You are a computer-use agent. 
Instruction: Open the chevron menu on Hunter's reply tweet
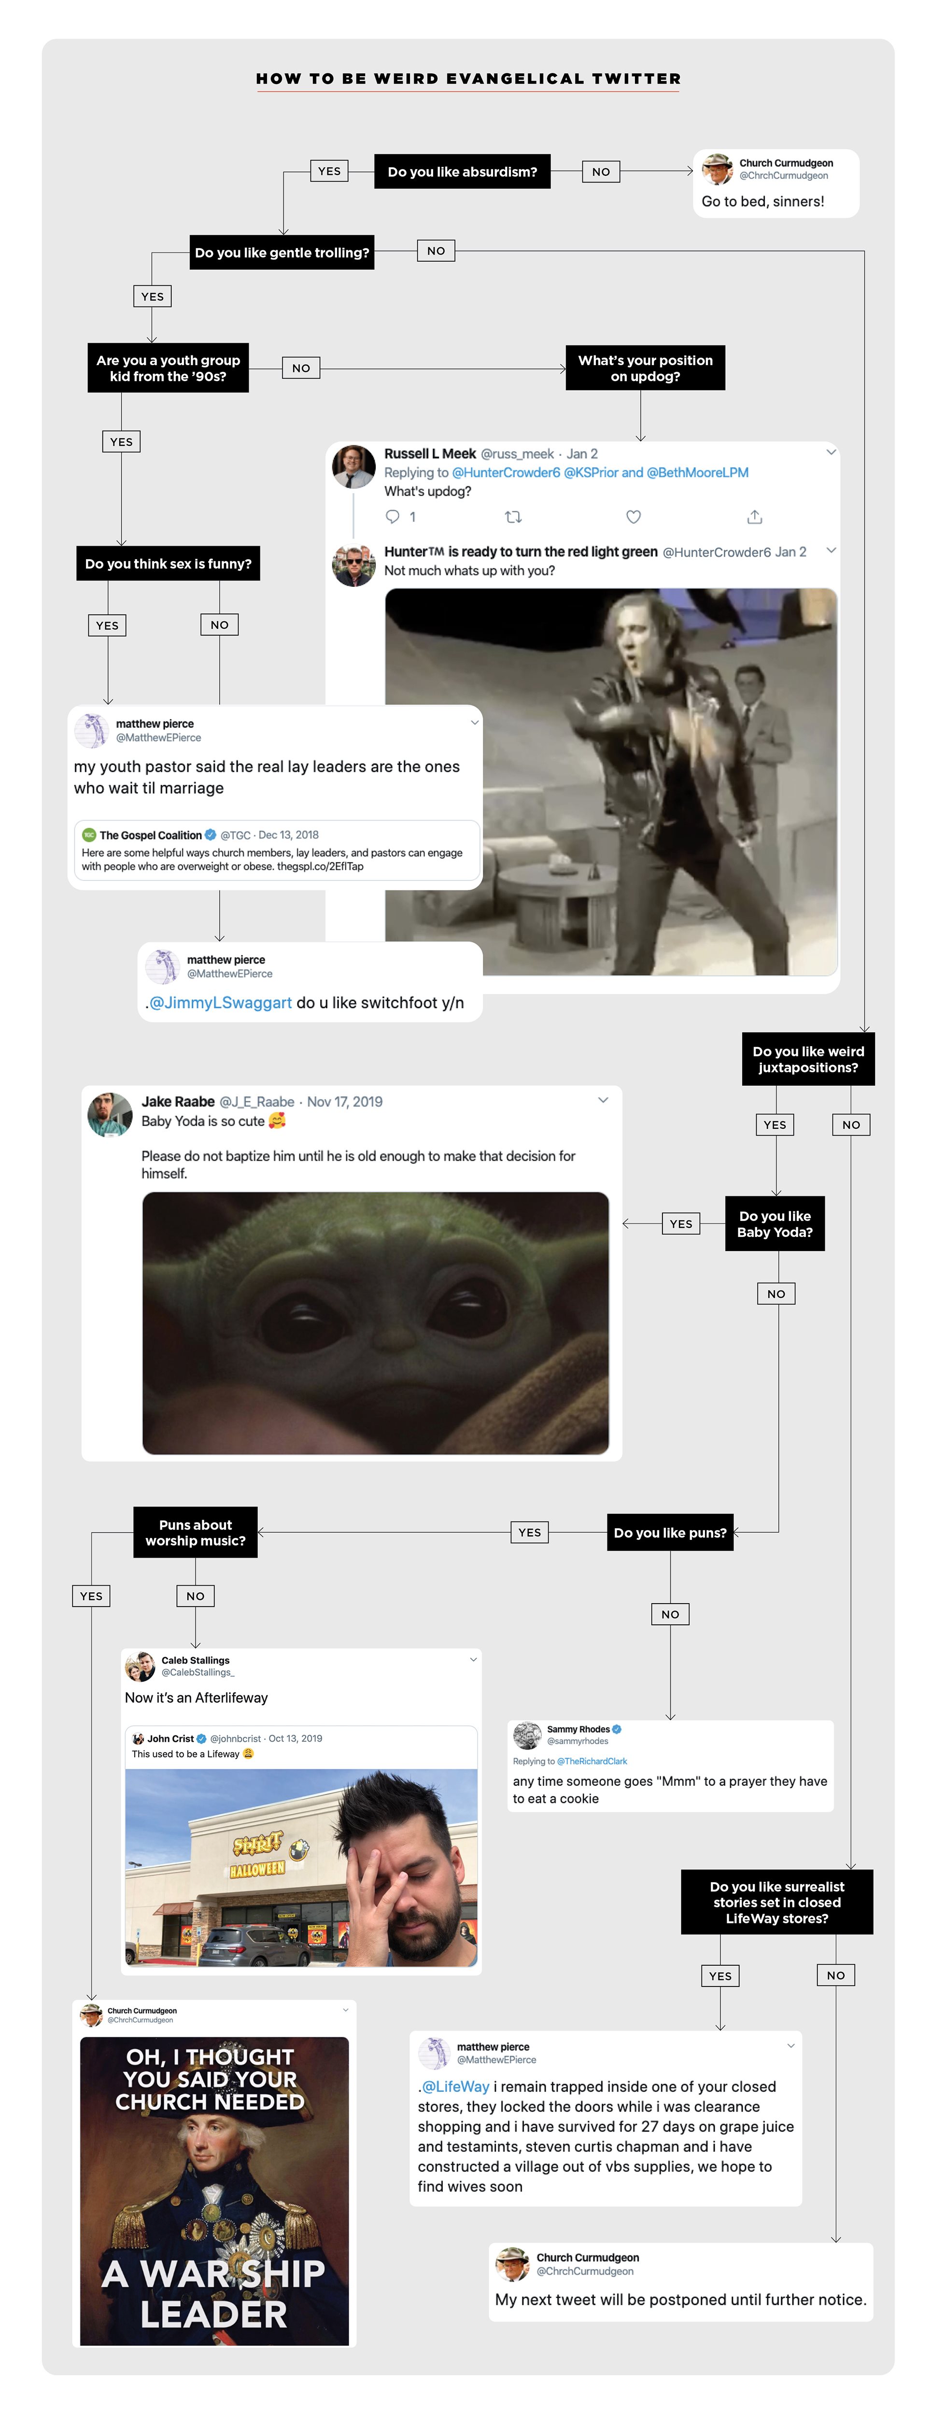click(831, 550)
